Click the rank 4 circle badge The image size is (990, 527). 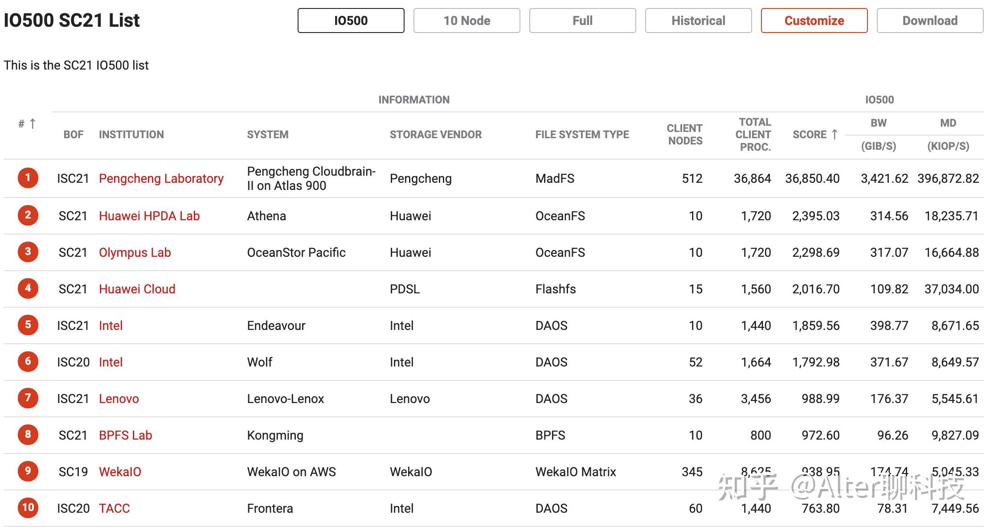[x=28, y=288]
